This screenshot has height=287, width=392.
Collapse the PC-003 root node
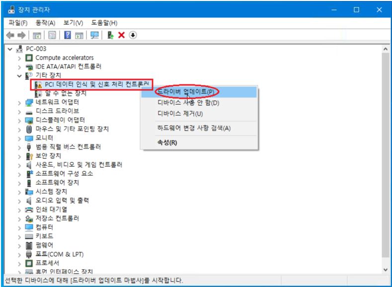10,49
